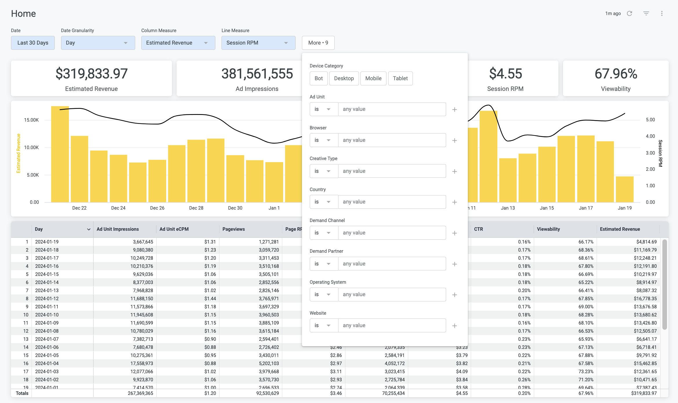678x403 pixels.
Task: Add another Website filter condition
Action: click(455, 326)
